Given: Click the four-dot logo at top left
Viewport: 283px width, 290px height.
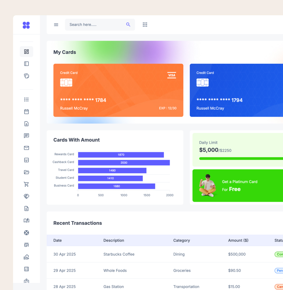Looking at the screenshot, I should tap(26, 25).
